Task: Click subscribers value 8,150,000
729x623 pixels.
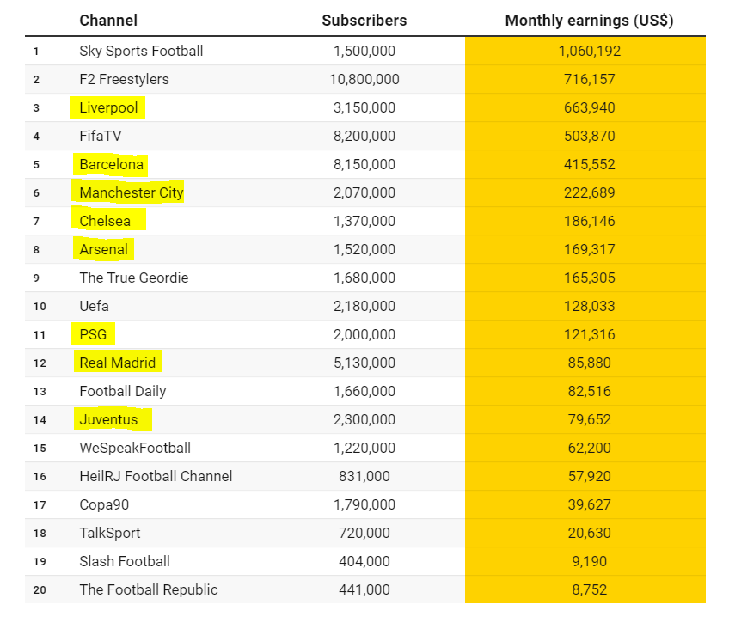Action: [x=364, y=164]
